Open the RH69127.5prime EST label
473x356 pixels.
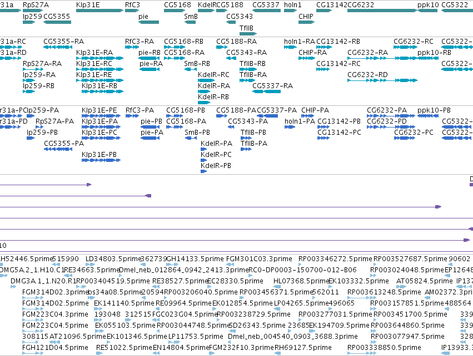point(303,348)
